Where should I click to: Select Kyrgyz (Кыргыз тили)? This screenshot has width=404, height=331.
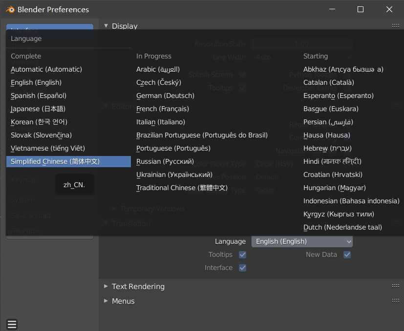(x=339, y=214)
